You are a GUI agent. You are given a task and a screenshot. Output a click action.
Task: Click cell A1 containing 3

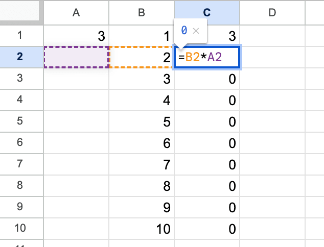(x=77, y=36)
